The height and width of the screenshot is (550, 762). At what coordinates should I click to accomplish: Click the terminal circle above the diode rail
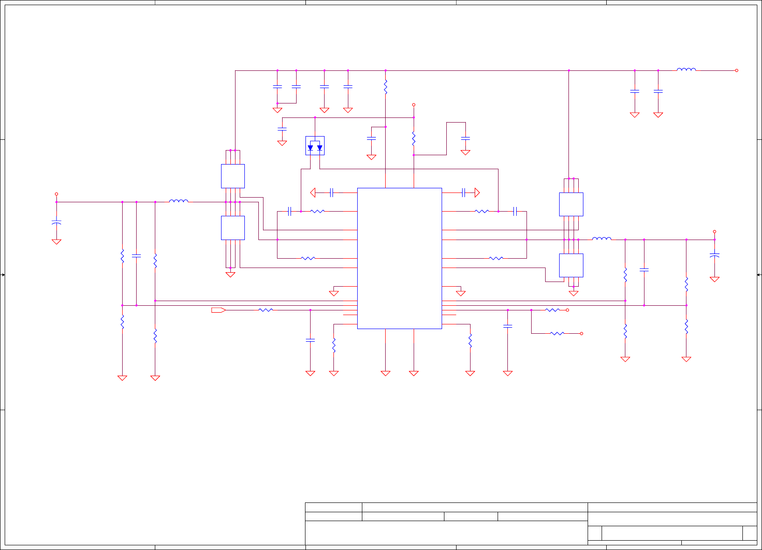(x=414, y=105)
